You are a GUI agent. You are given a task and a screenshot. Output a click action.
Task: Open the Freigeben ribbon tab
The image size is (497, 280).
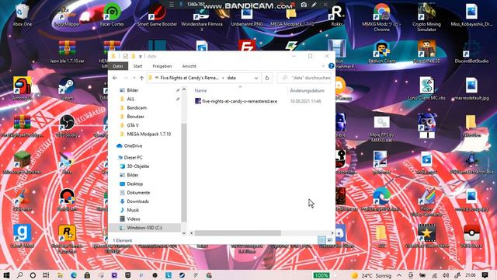coord(162,66)
